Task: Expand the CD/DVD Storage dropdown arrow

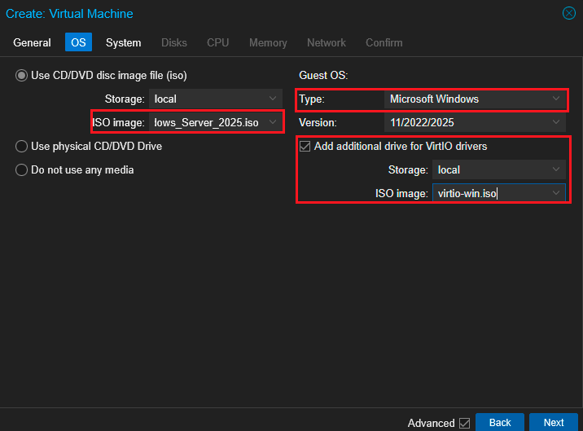Action: 273,99
